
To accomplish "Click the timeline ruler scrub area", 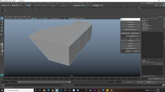I will coord(70,79).
